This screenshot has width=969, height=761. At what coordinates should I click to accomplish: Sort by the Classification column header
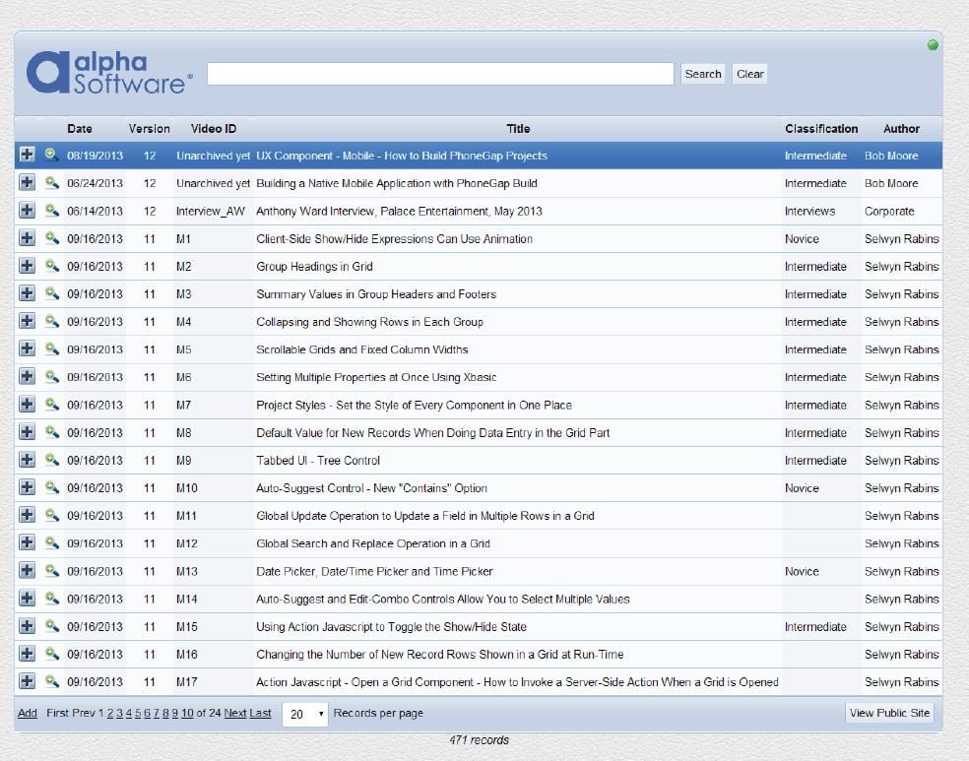point(820,129)
